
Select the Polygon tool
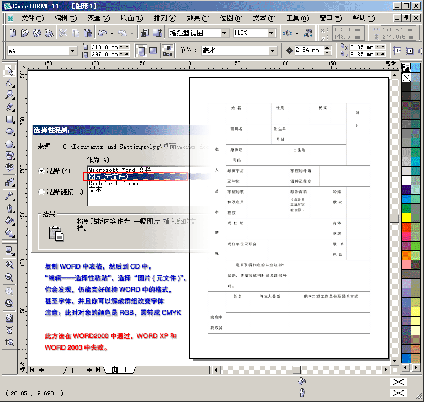[x=9, y=143]
